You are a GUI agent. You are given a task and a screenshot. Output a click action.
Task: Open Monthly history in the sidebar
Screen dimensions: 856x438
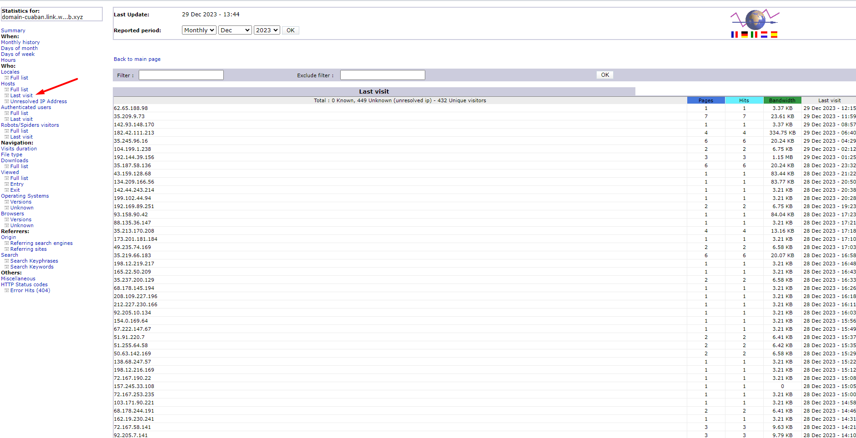coord(20,42)
